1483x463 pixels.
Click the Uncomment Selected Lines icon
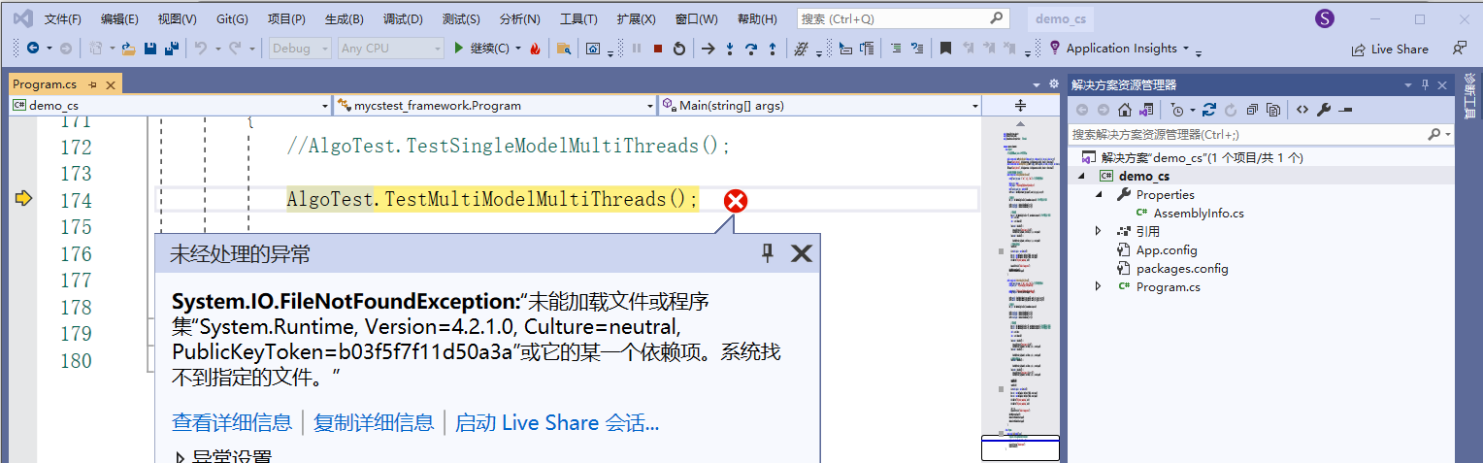[x=917, y=49]
